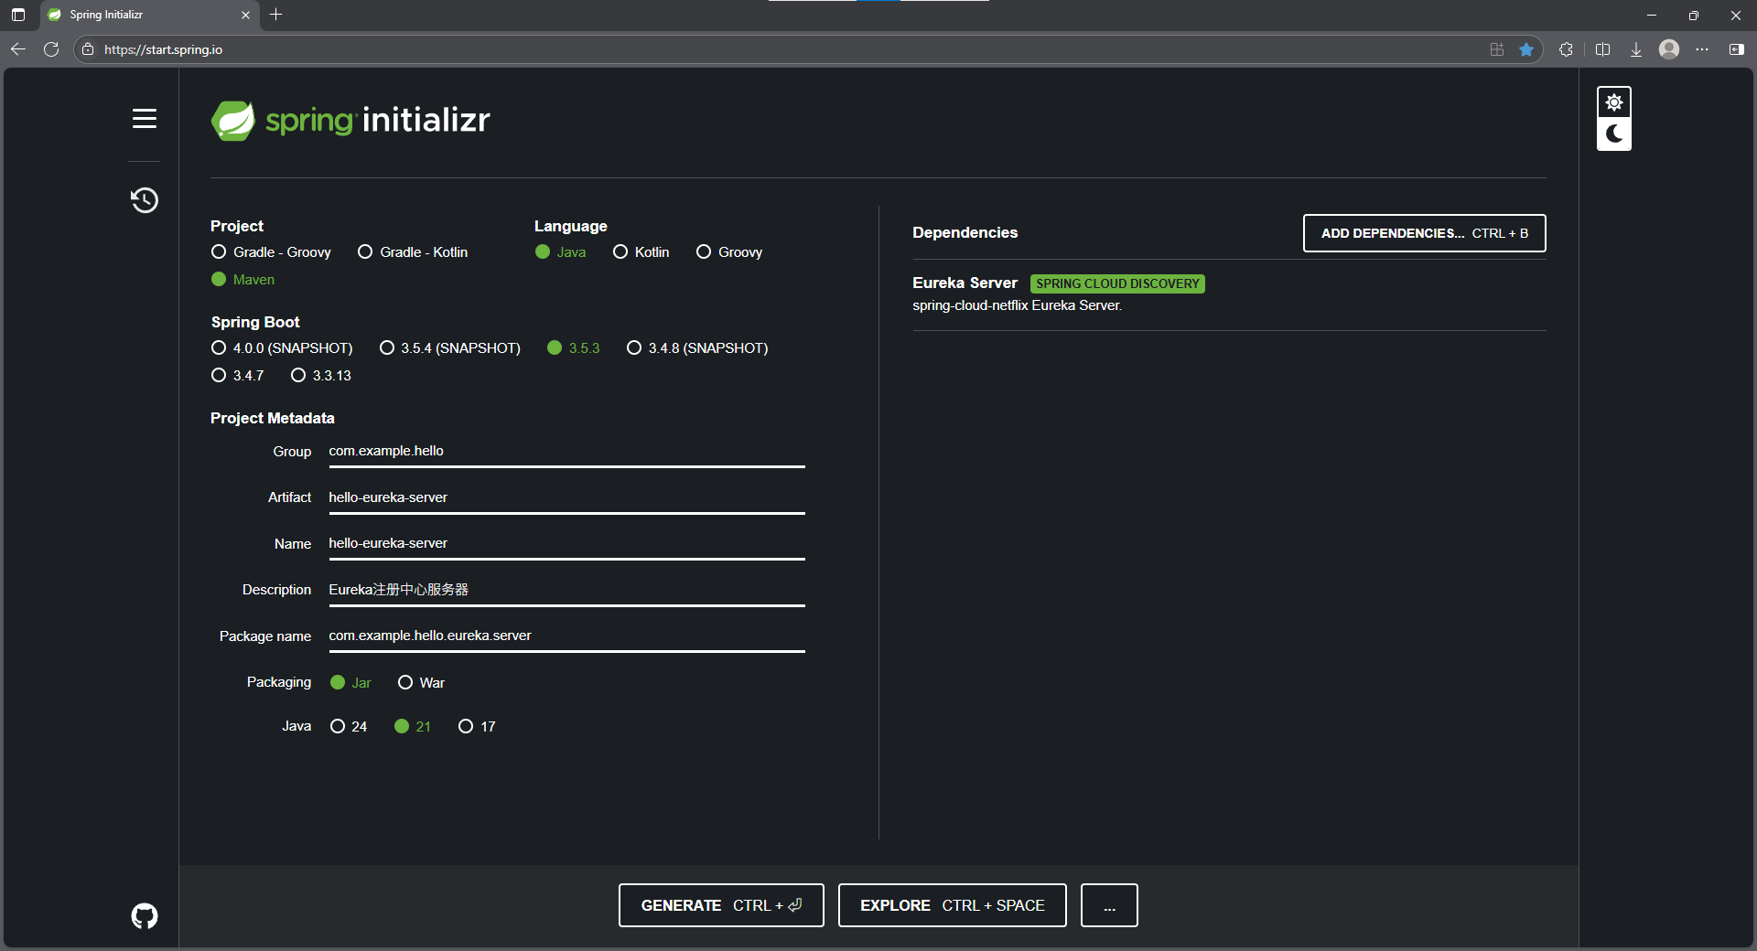View site security lock information
This screenshot has width=1757, height=951.
point(88,49)
